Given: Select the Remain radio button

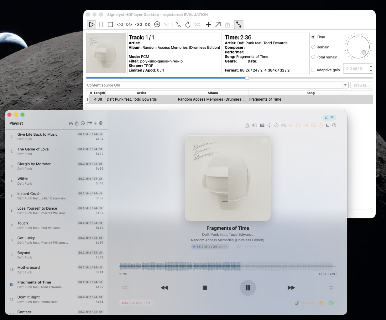Looking at the screenshot, I should pyautogui.click(x=313, y=47).
